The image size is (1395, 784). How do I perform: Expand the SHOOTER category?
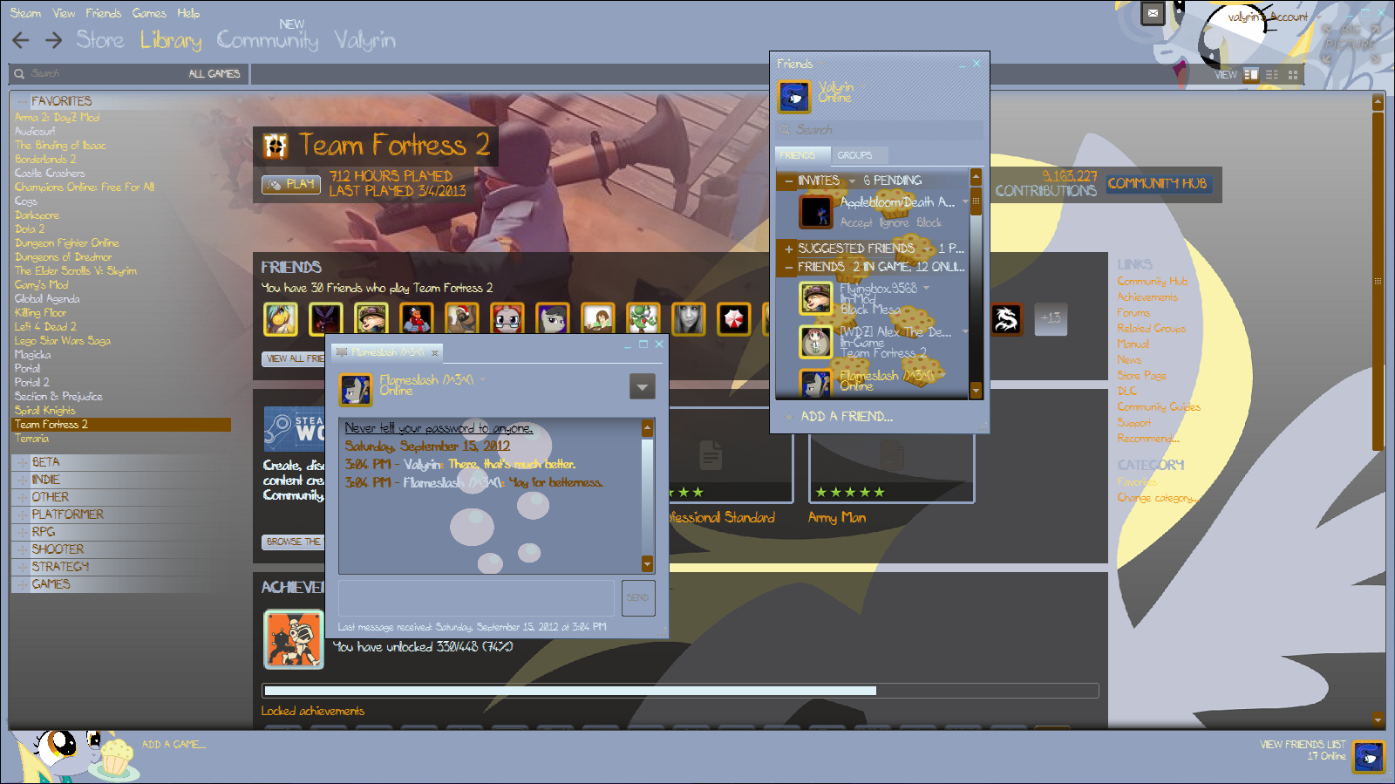tap(23, 549)
